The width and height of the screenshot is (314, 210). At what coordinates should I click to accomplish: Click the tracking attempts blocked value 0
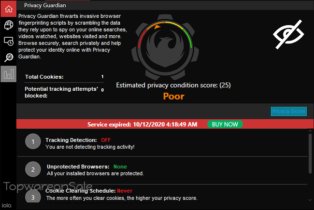click(x=102, y=90)
